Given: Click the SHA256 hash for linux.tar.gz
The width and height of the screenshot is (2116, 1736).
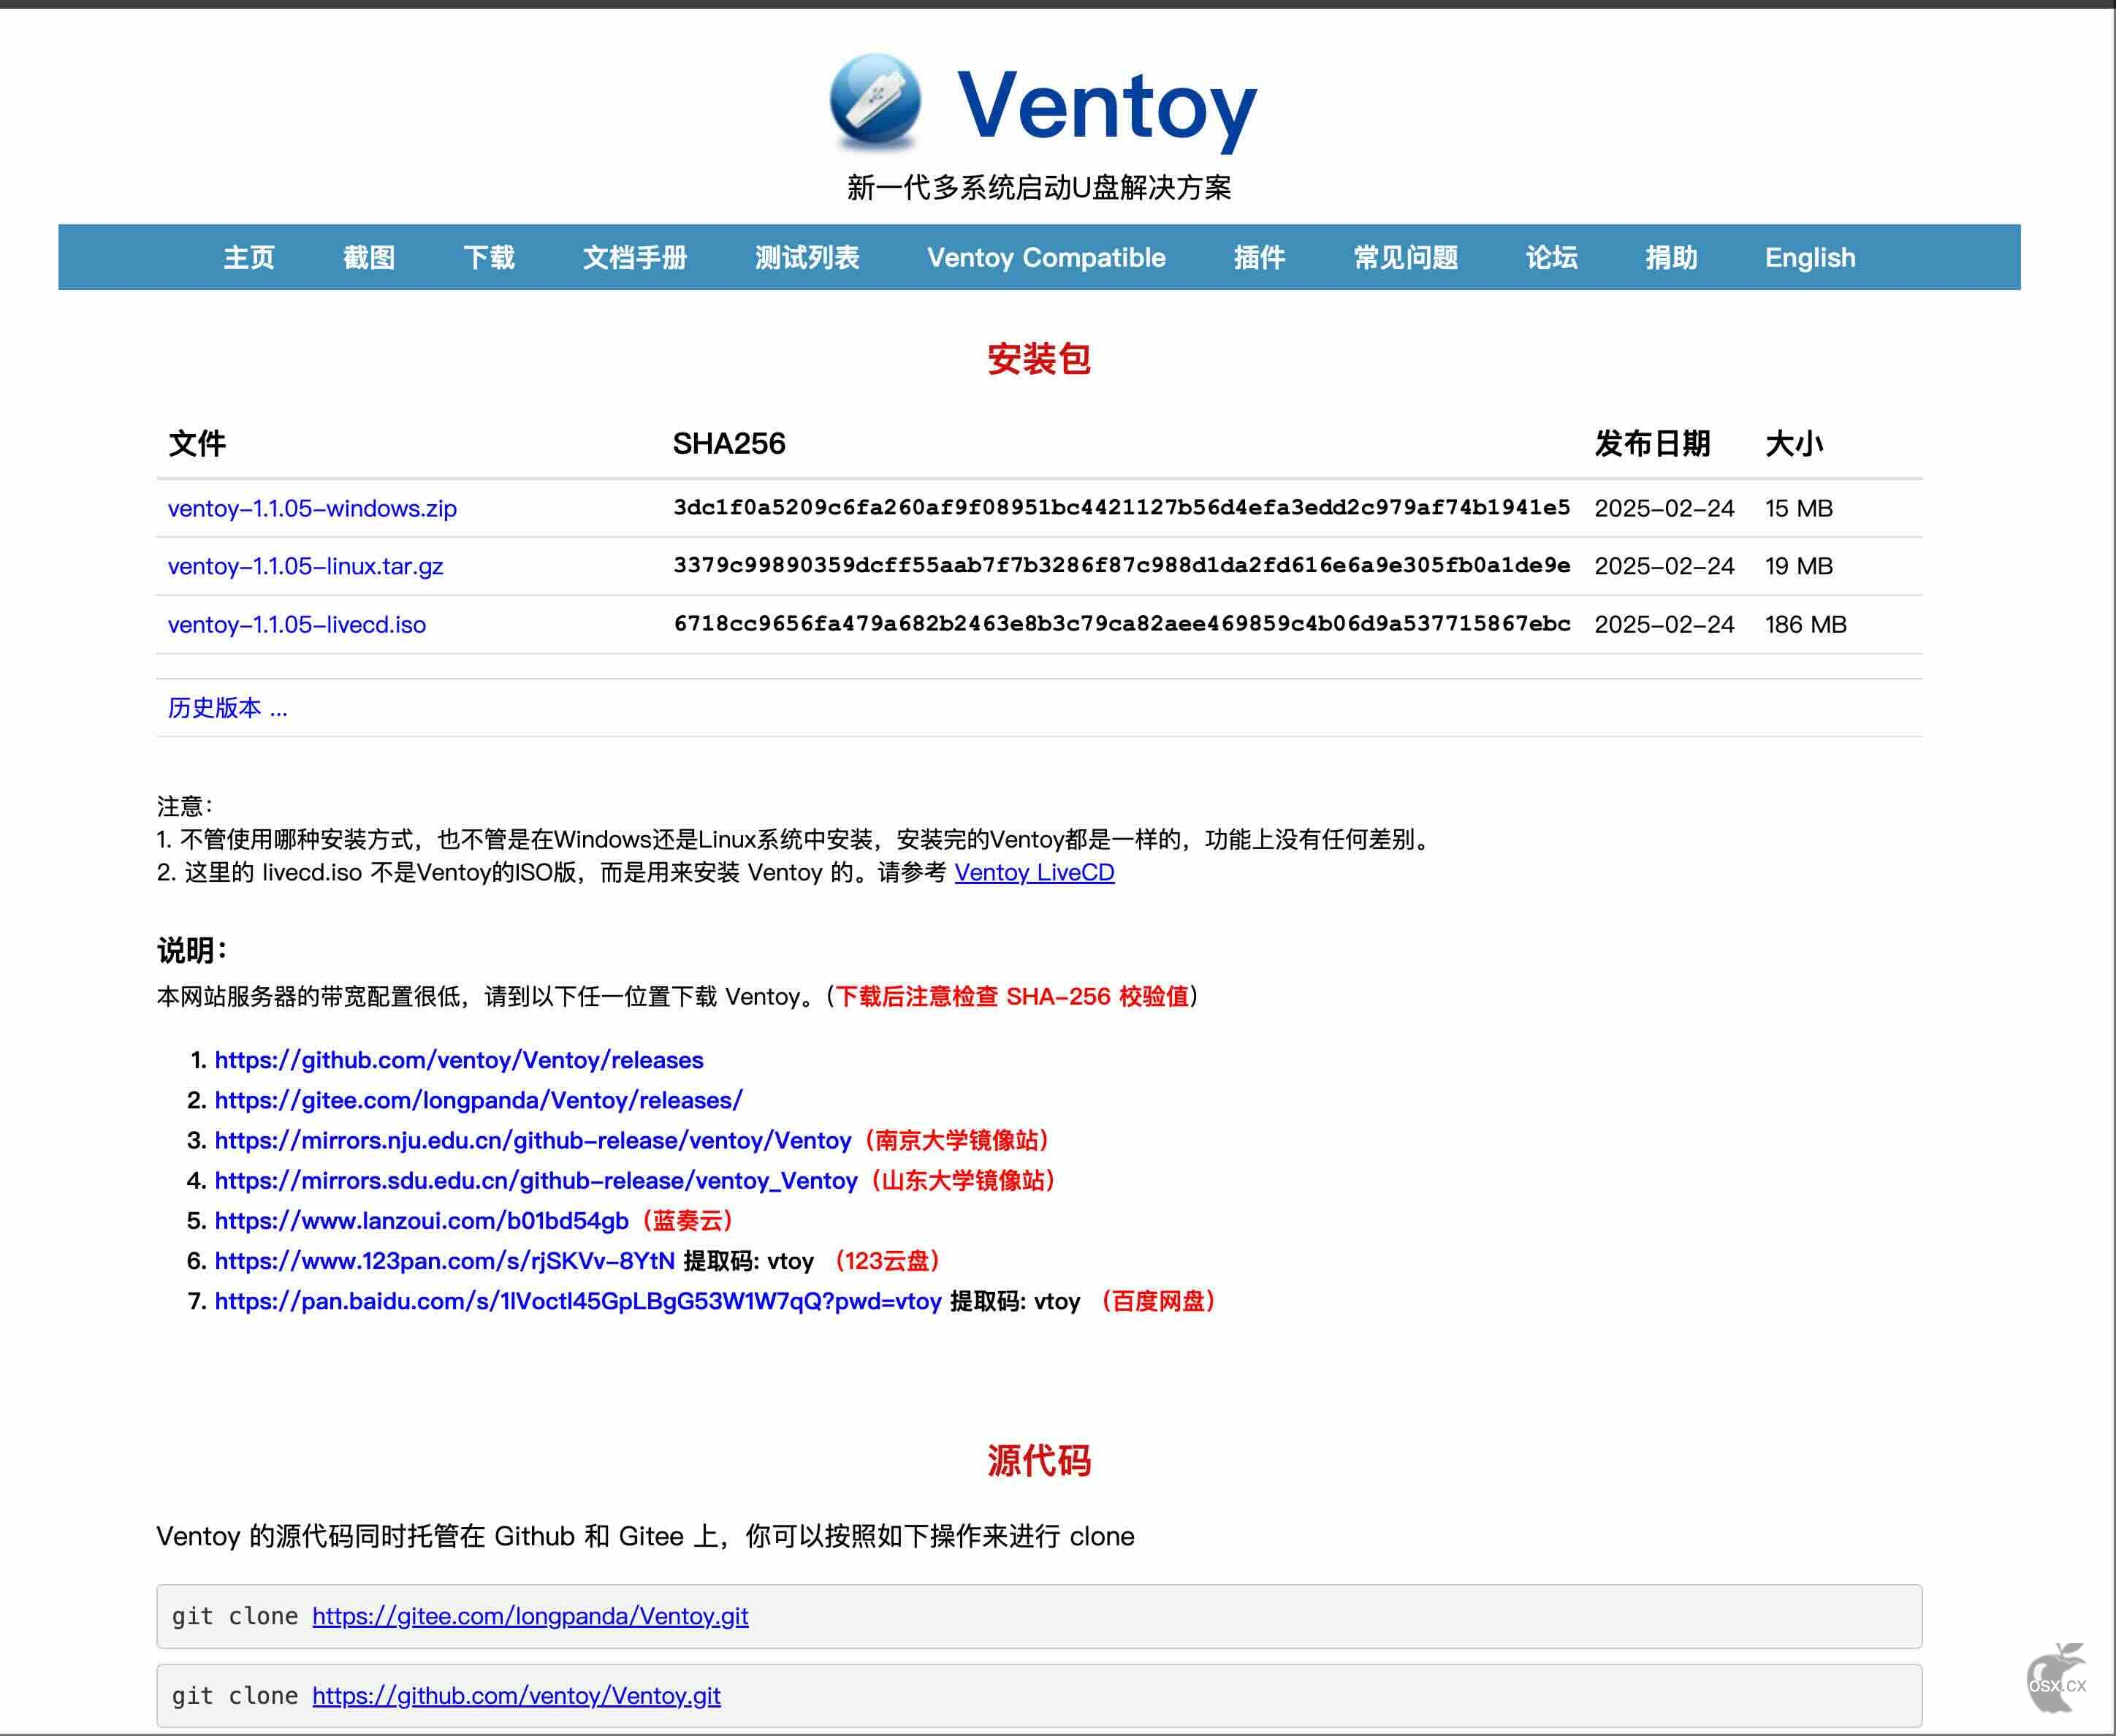Looking at the screenshot, I should [x=1122, y=565].
